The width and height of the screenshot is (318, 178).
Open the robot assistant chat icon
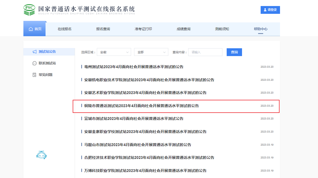(x=42, y=155)
